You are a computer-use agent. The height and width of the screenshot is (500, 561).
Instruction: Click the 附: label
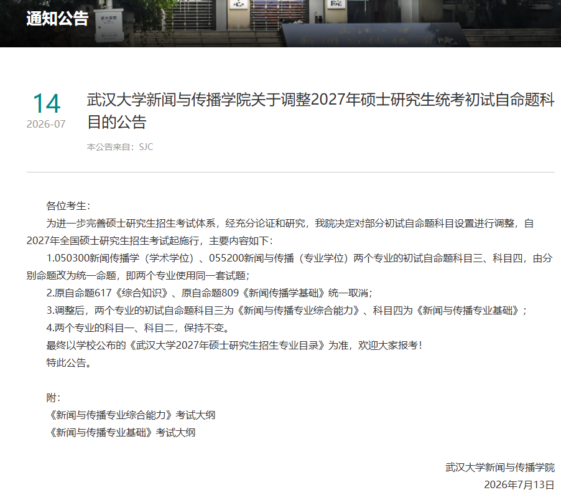point(53,397)
